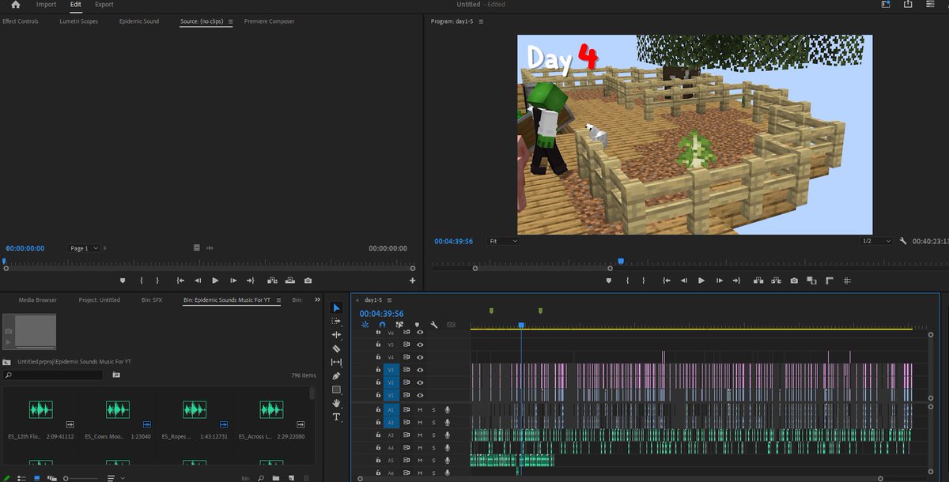Screen dimensions: 949x482
Task: Open the 1/2 playback resolution dropdown
Action: click(x=877, y=241)
